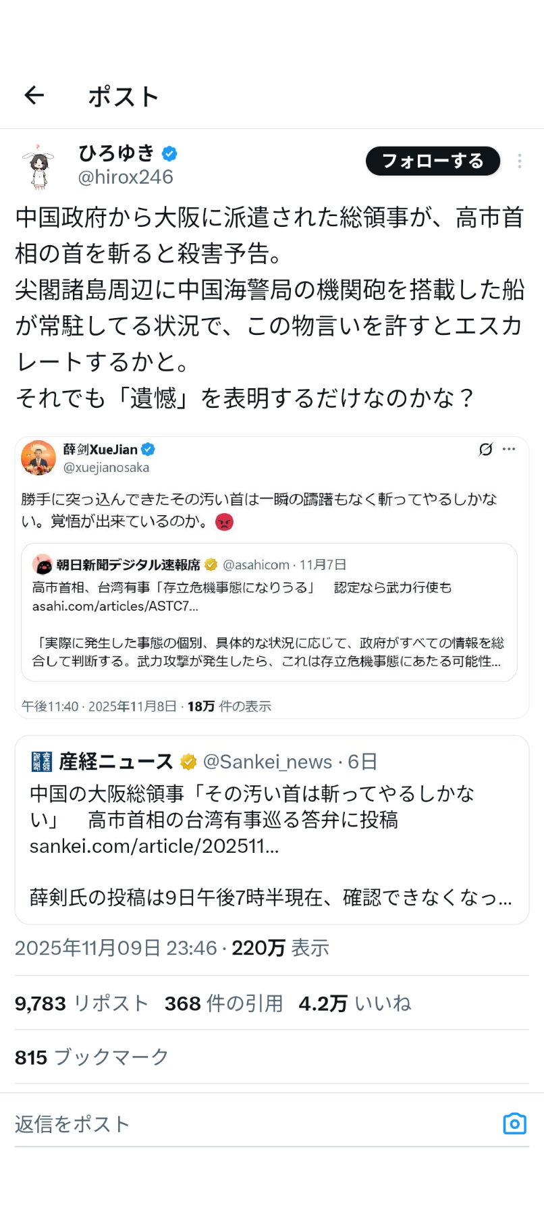This screenshot has width=544, height=1212.
Task: View the 368 件の引用 quotes
Action: pyautogui.click(x=223, y=1003)
